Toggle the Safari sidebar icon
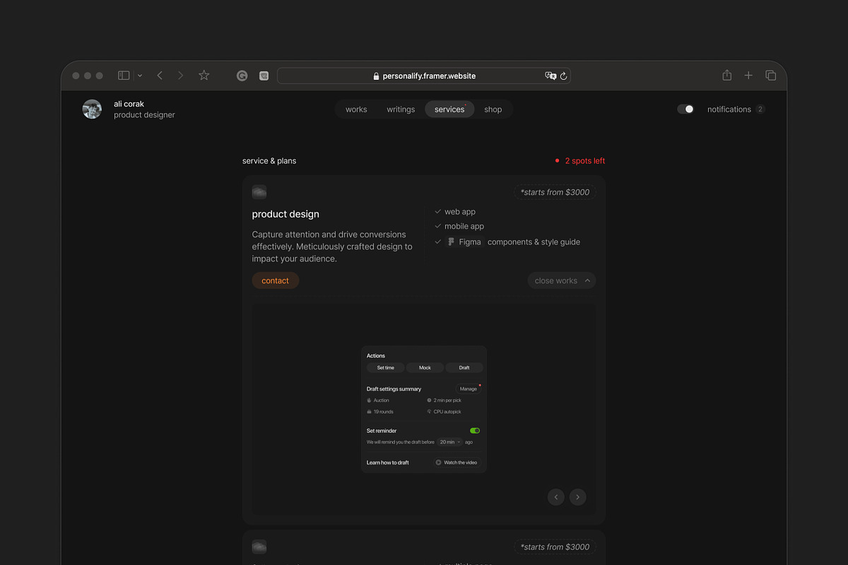Viewport: 848px width, 565px height. (x=124, y=76)
